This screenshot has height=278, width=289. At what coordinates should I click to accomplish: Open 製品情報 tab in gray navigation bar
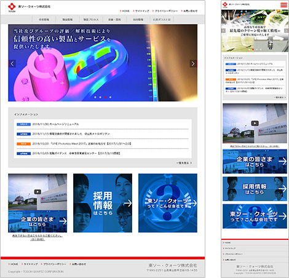(x=68, y=20)
